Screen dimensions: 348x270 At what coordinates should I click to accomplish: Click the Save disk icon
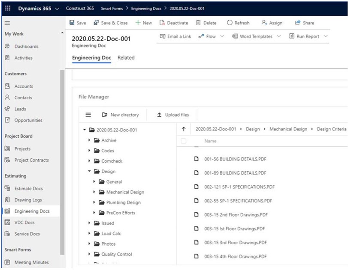tap(72, 23)
